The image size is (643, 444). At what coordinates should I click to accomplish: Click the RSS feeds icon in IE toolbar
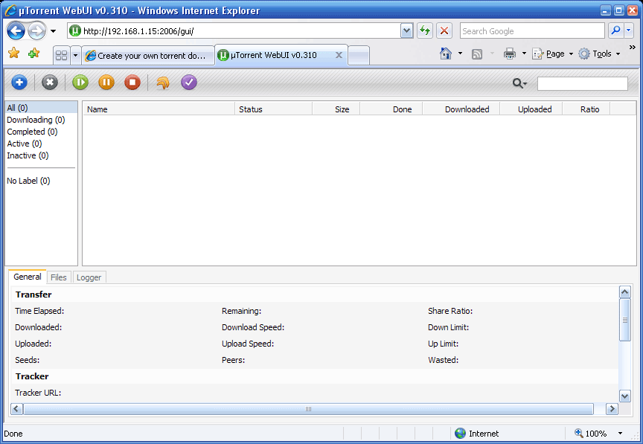[x=477, y=54]
